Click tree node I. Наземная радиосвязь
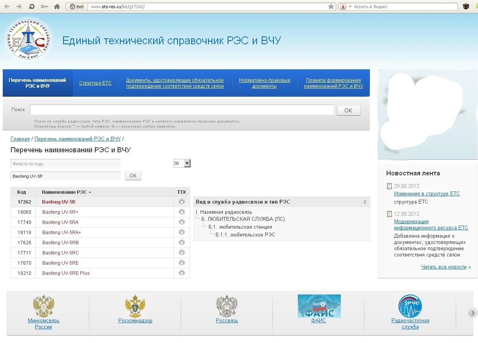The height and width of the screenshot is (343, 478). pyautogui.click(x=224, y=212)
